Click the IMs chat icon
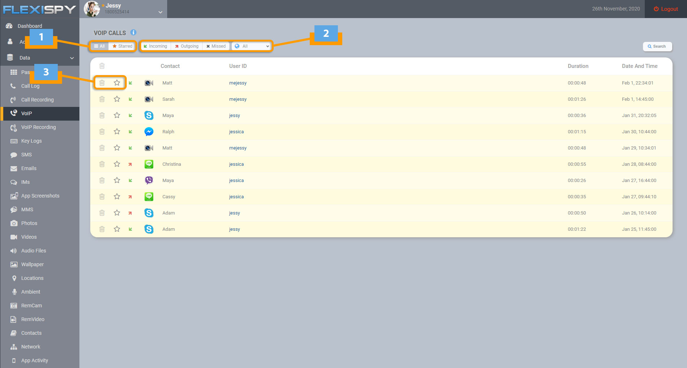Screen dimensions: 687x368 [14, 182]
